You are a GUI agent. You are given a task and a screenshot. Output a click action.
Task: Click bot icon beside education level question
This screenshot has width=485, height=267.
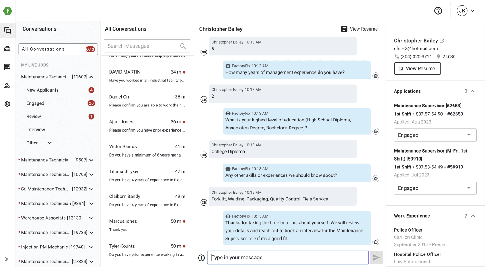[376, 131]
